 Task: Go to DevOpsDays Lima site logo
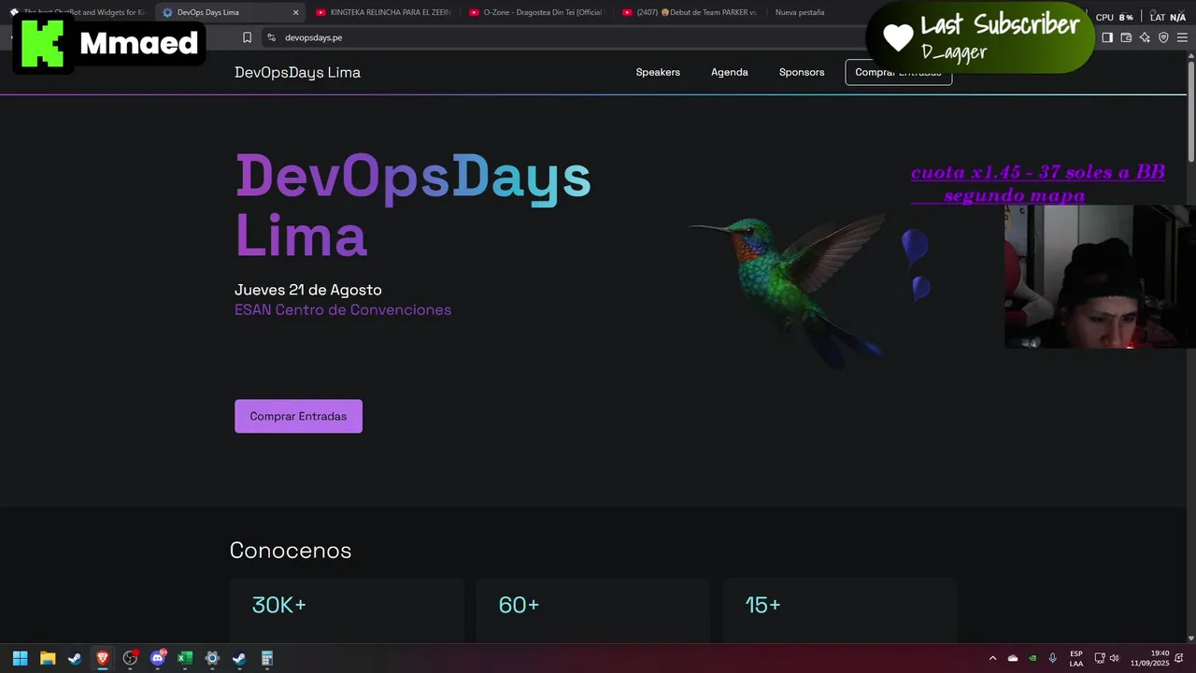coord(297,72)
